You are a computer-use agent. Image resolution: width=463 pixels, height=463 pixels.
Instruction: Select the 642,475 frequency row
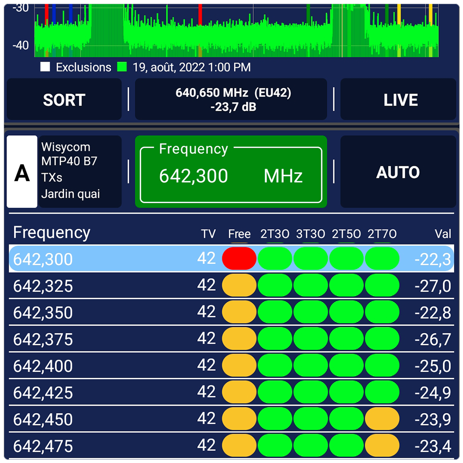[x=231, y=445]
